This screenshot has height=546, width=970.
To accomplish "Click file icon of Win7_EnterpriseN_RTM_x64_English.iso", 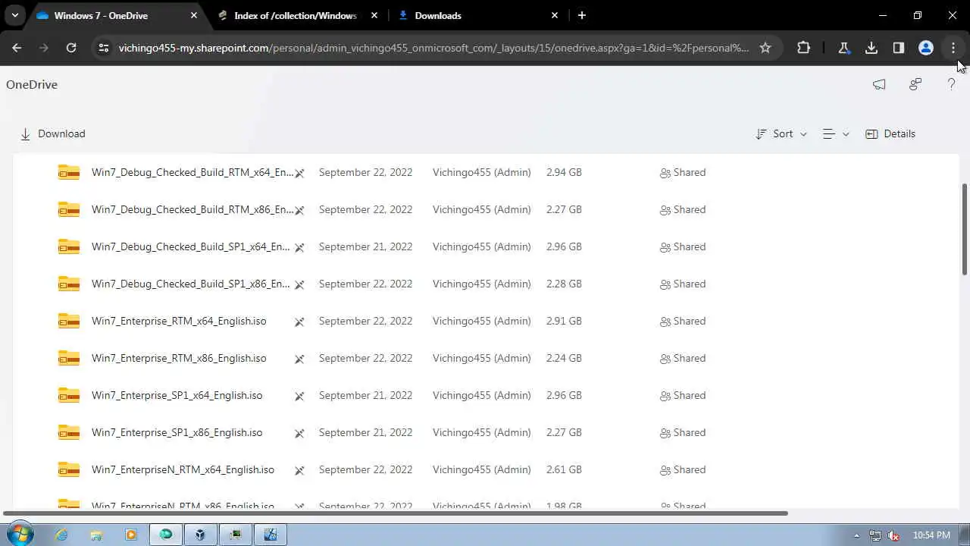I will (69, 469).
